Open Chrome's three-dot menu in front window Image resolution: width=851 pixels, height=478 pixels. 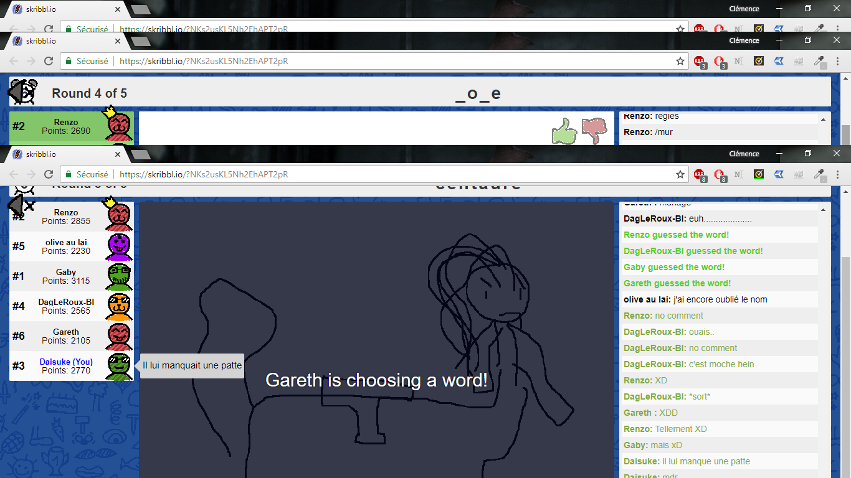[838, 175]
